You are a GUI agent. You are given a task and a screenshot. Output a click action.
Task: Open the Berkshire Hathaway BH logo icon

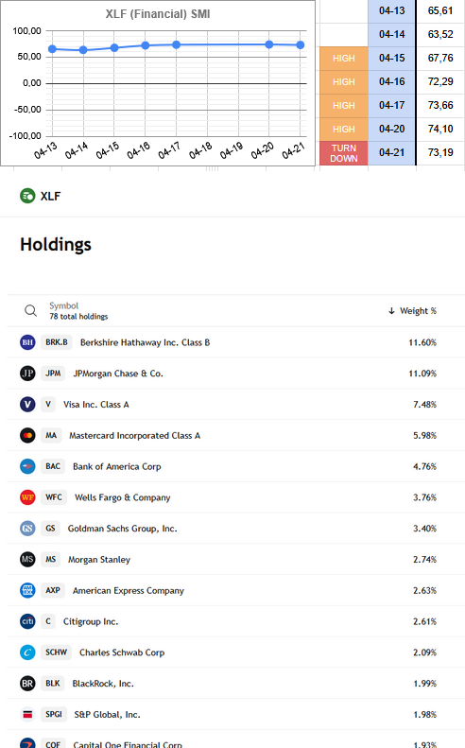pos(27,342)
